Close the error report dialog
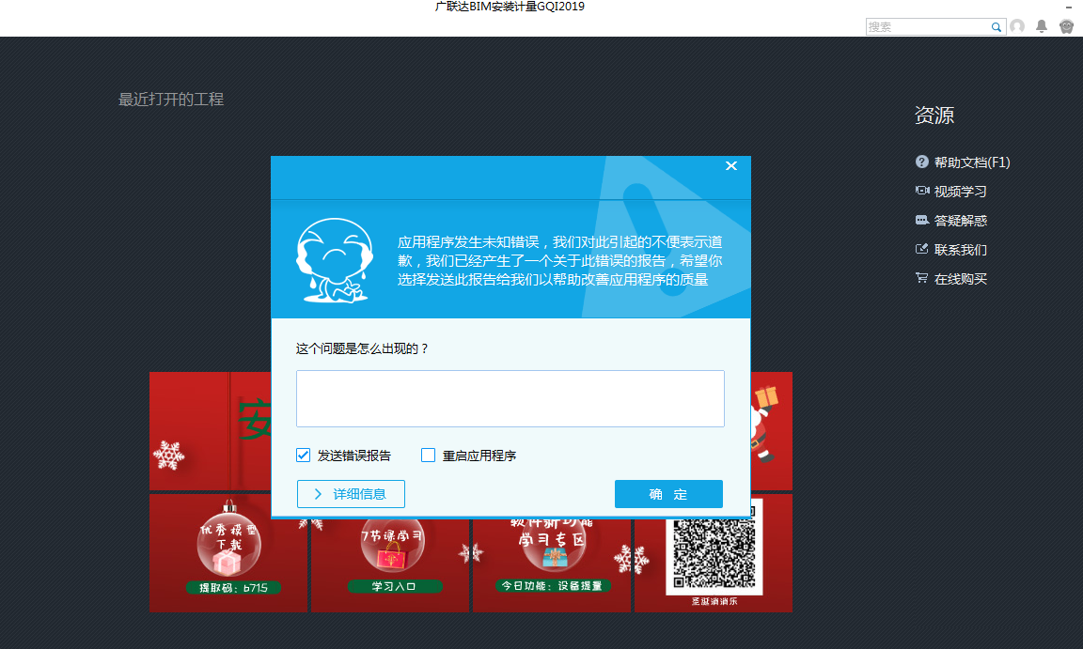Image resolution: width=1083 pixels, height=649 pixels. (731, 165)
